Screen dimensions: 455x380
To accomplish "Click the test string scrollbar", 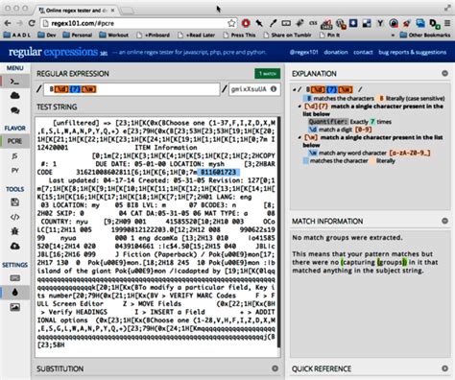I will pos(279,232).
